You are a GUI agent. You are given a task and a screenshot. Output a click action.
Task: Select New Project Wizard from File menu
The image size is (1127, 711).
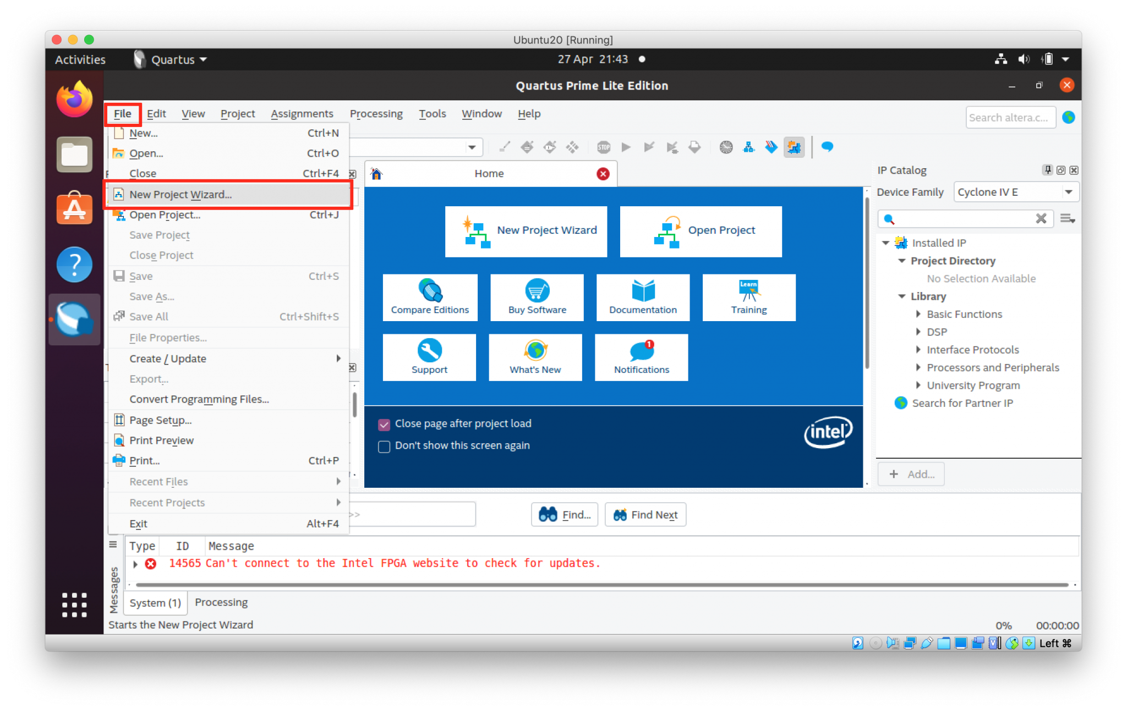coord(181,194)
